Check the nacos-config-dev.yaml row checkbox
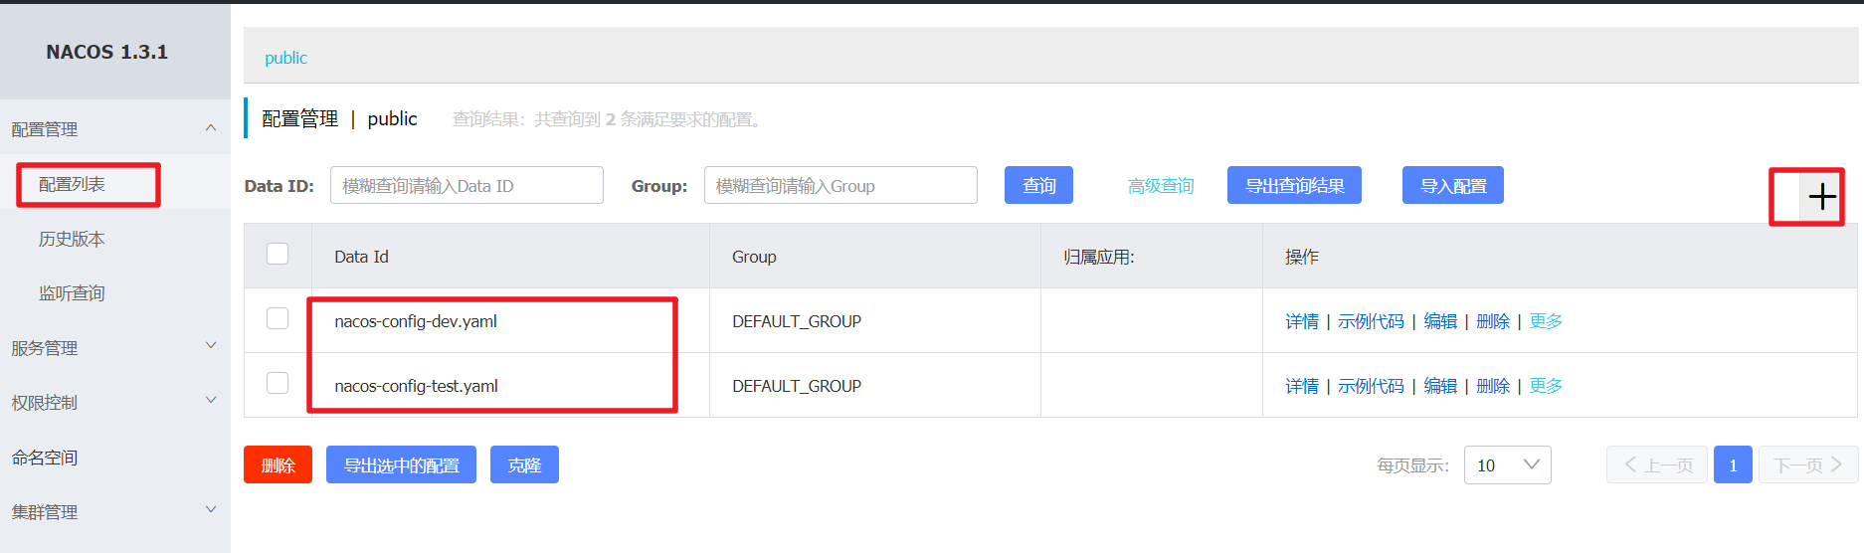The image size is (1864, 553). 278,318
